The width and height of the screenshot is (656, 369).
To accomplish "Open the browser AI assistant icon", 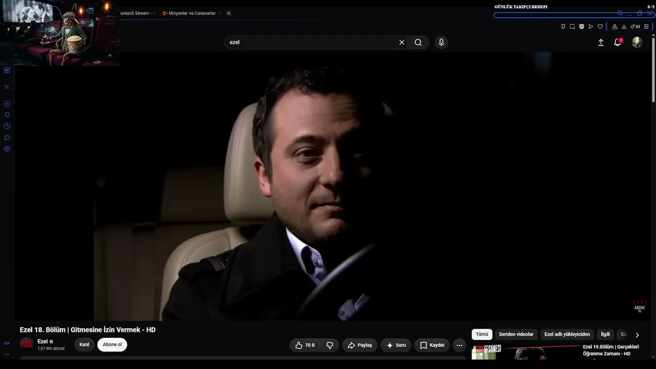I will pos(635,27).
